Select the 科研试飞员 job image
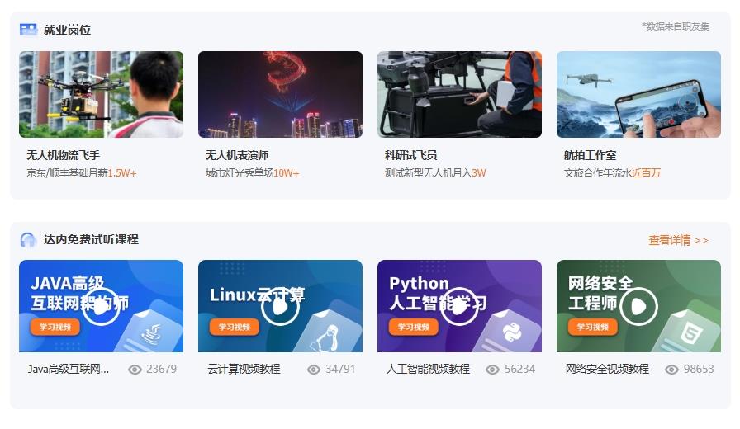Viewport: 740px width, 429px height. [x=459, y=94]
